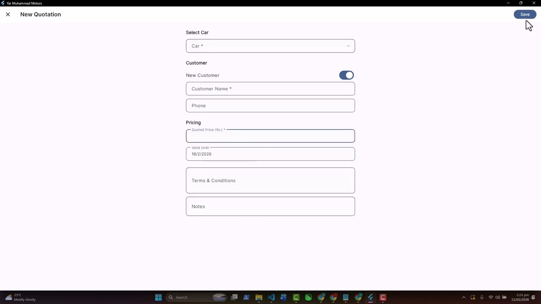
Task: Click the volume speaker tray icon
Action: tap(497, 297)
